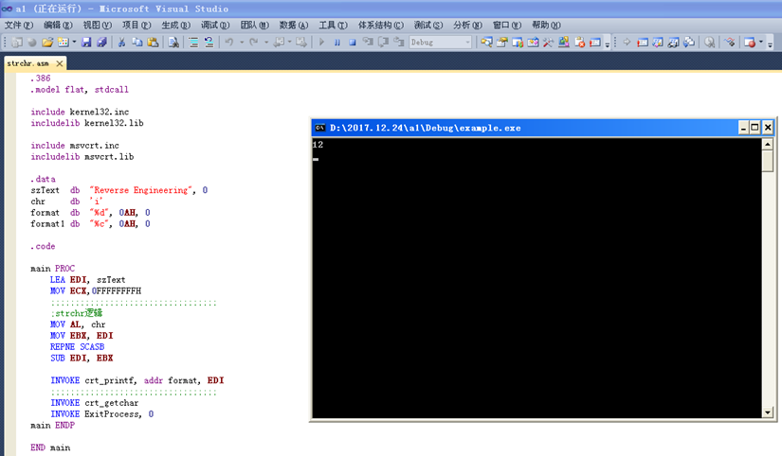Click the console scrollbar down arrow
The image size is (782, 456).
point(767,411)
